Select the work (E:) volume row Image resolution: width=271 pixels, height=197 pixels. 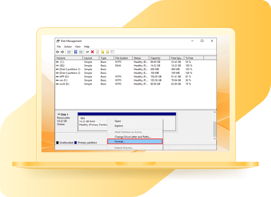(x=135, y=84)
